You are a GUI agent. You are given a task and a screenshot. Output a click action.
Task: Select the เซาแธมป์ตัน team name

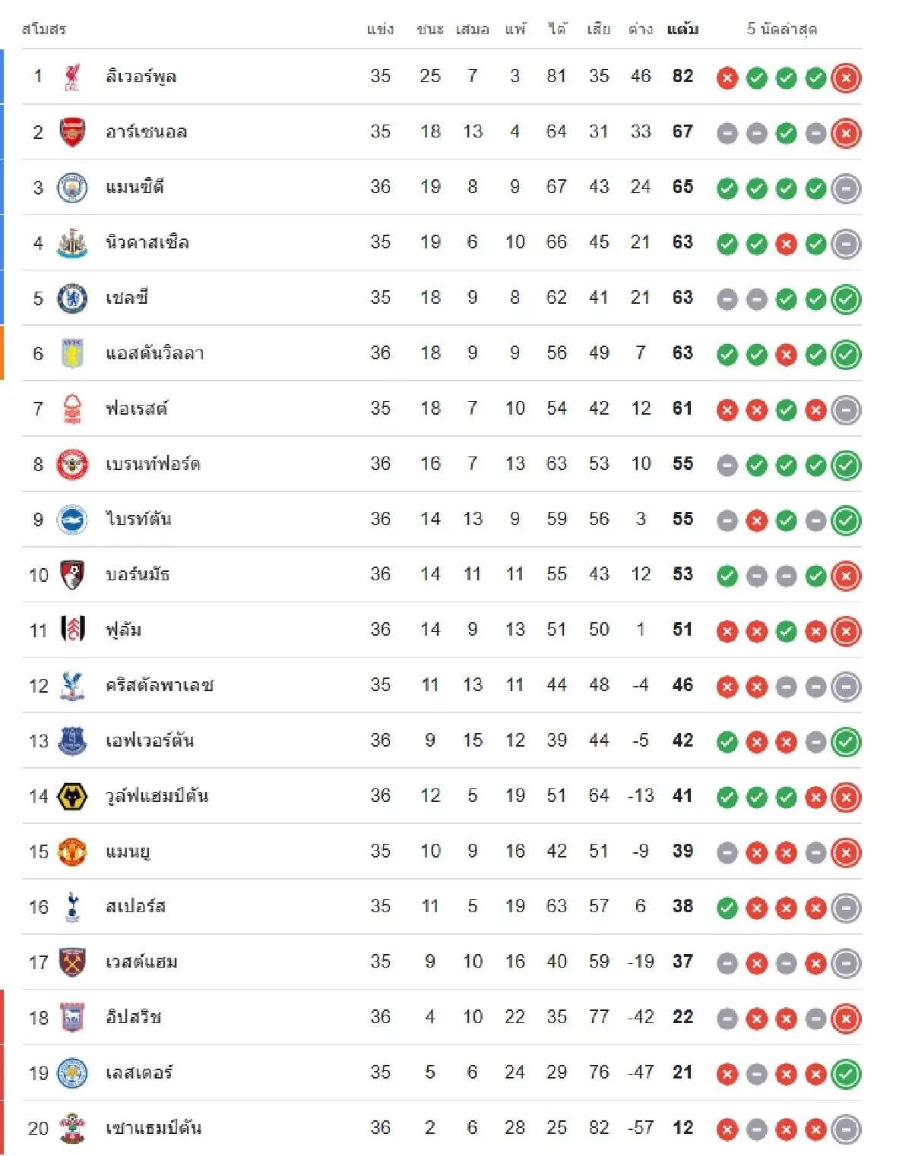[154, 1129]
